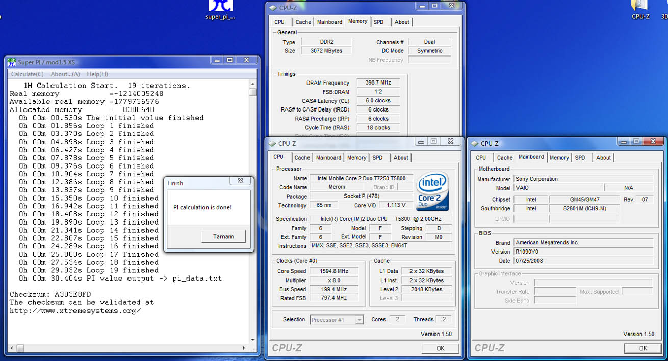668x361 pixels.
Task: Click the Instructions field listing MMX, SSE
Action: tap(380, 246)
